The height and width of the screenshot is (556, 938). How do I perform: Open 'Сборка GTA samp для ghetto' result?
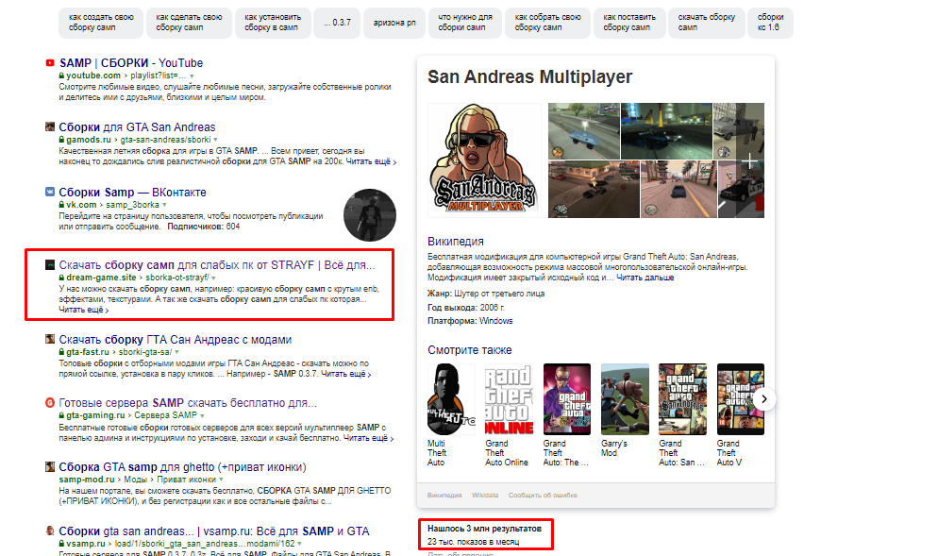pyautogui.click(x=182, y=467)
